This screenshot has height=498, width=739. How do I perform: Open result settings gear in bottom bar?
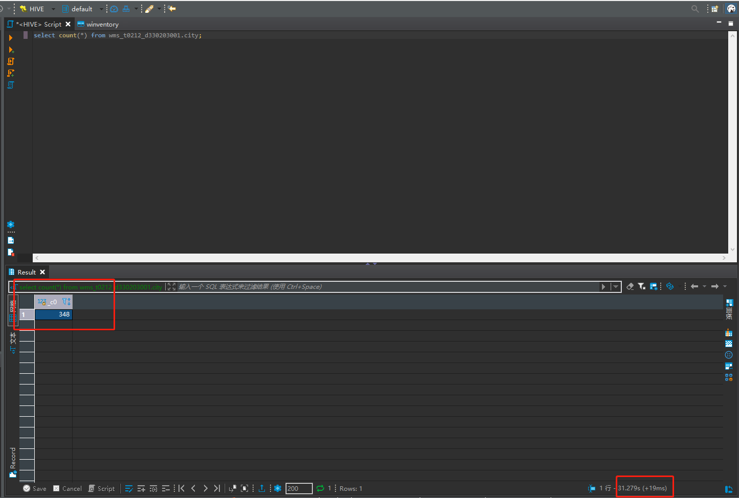pos(278,488)
